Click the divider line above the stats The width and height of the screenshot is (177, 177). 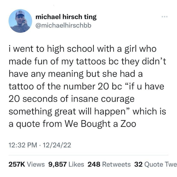tap(88, 155)
